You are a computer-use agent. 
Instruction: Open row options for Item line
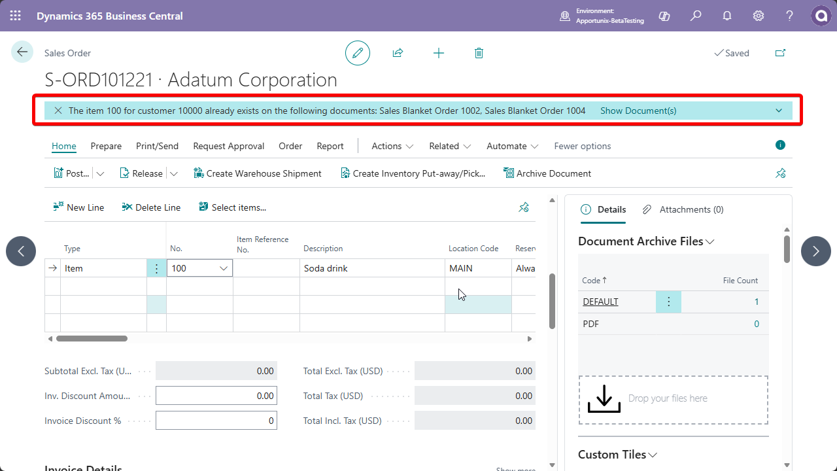tap(156, 268)
